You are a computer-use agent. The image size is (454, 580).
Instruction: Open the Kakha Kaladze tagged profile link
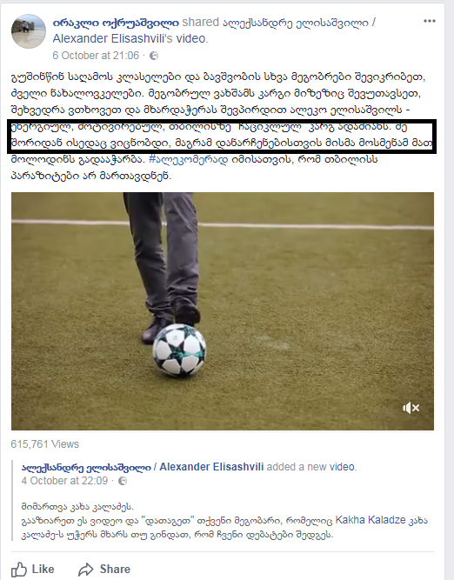tap(371, 520)
